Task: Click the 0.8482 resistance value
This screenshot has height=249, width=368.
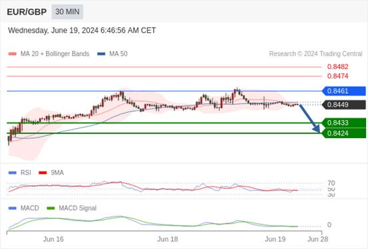Action: tap(338, 67)
